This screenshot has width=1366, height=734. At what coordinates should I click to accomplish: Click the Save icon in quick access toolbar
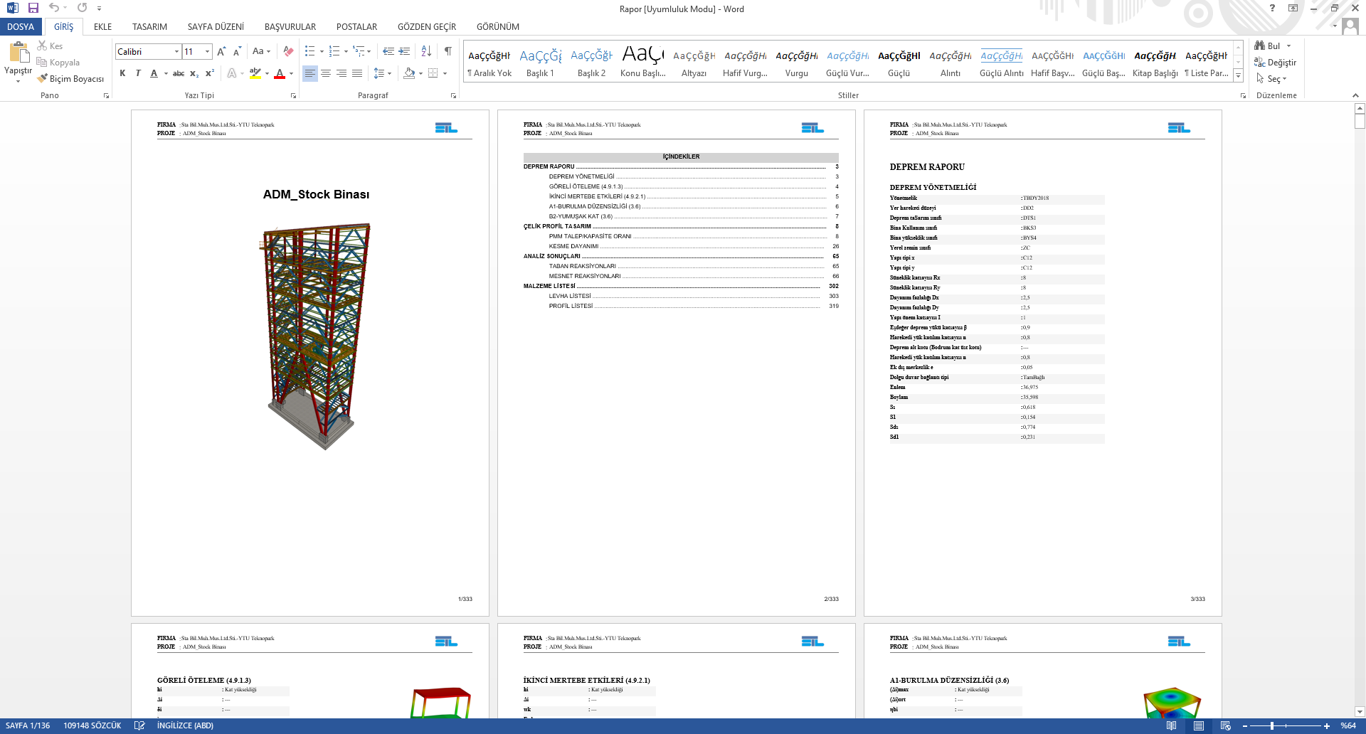coord(33,8)
